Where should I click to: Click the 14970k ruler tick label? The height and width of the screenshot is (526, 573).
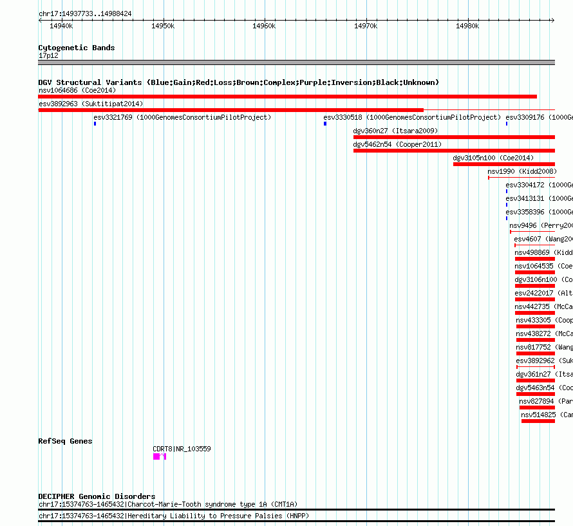(x=366, y=26)
